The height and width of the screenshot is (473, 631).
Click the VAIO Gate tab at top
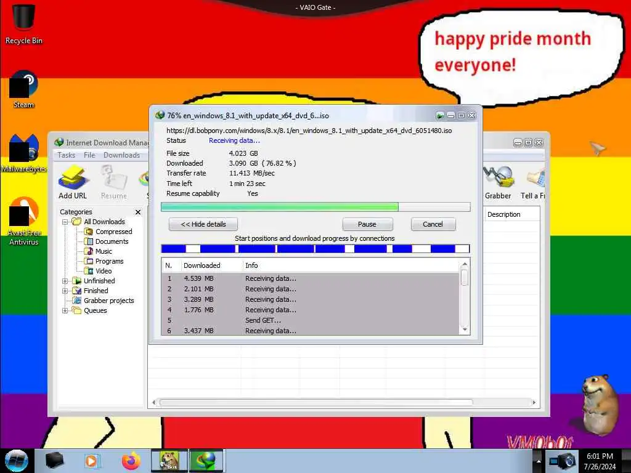pos(315,7)
